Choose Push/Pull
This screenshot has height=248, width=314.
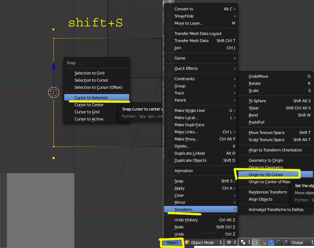point(275,122)
